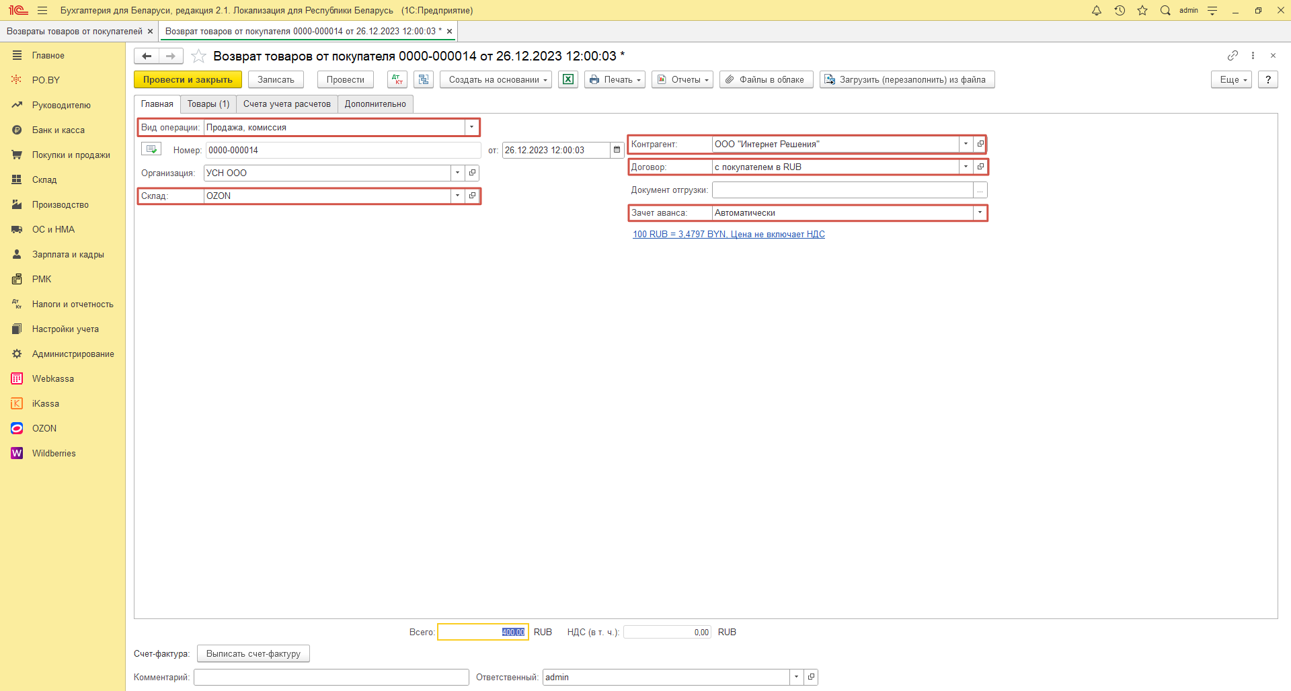Viewport: 1291px width, 691px height.
Task: Close the open document tab
Action: point(449,32)
